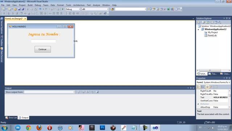Launch Firefox from the taskbar
Screen dimensions: 232x131
(x=39, y=128)
